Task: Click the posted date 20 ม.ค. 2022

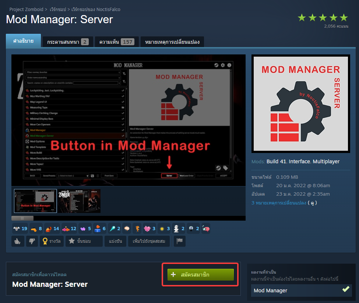Action: click(x=303, y=185)
